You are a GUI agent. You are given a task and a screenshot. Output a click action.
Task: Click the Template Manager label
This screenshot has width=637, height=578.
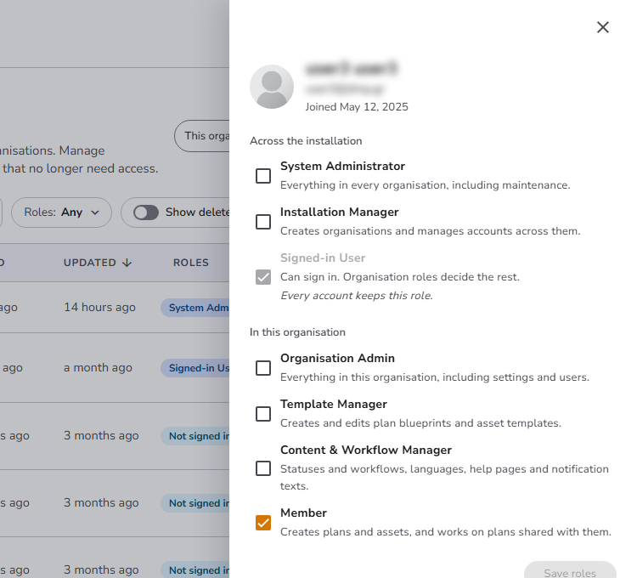point(334,404)
